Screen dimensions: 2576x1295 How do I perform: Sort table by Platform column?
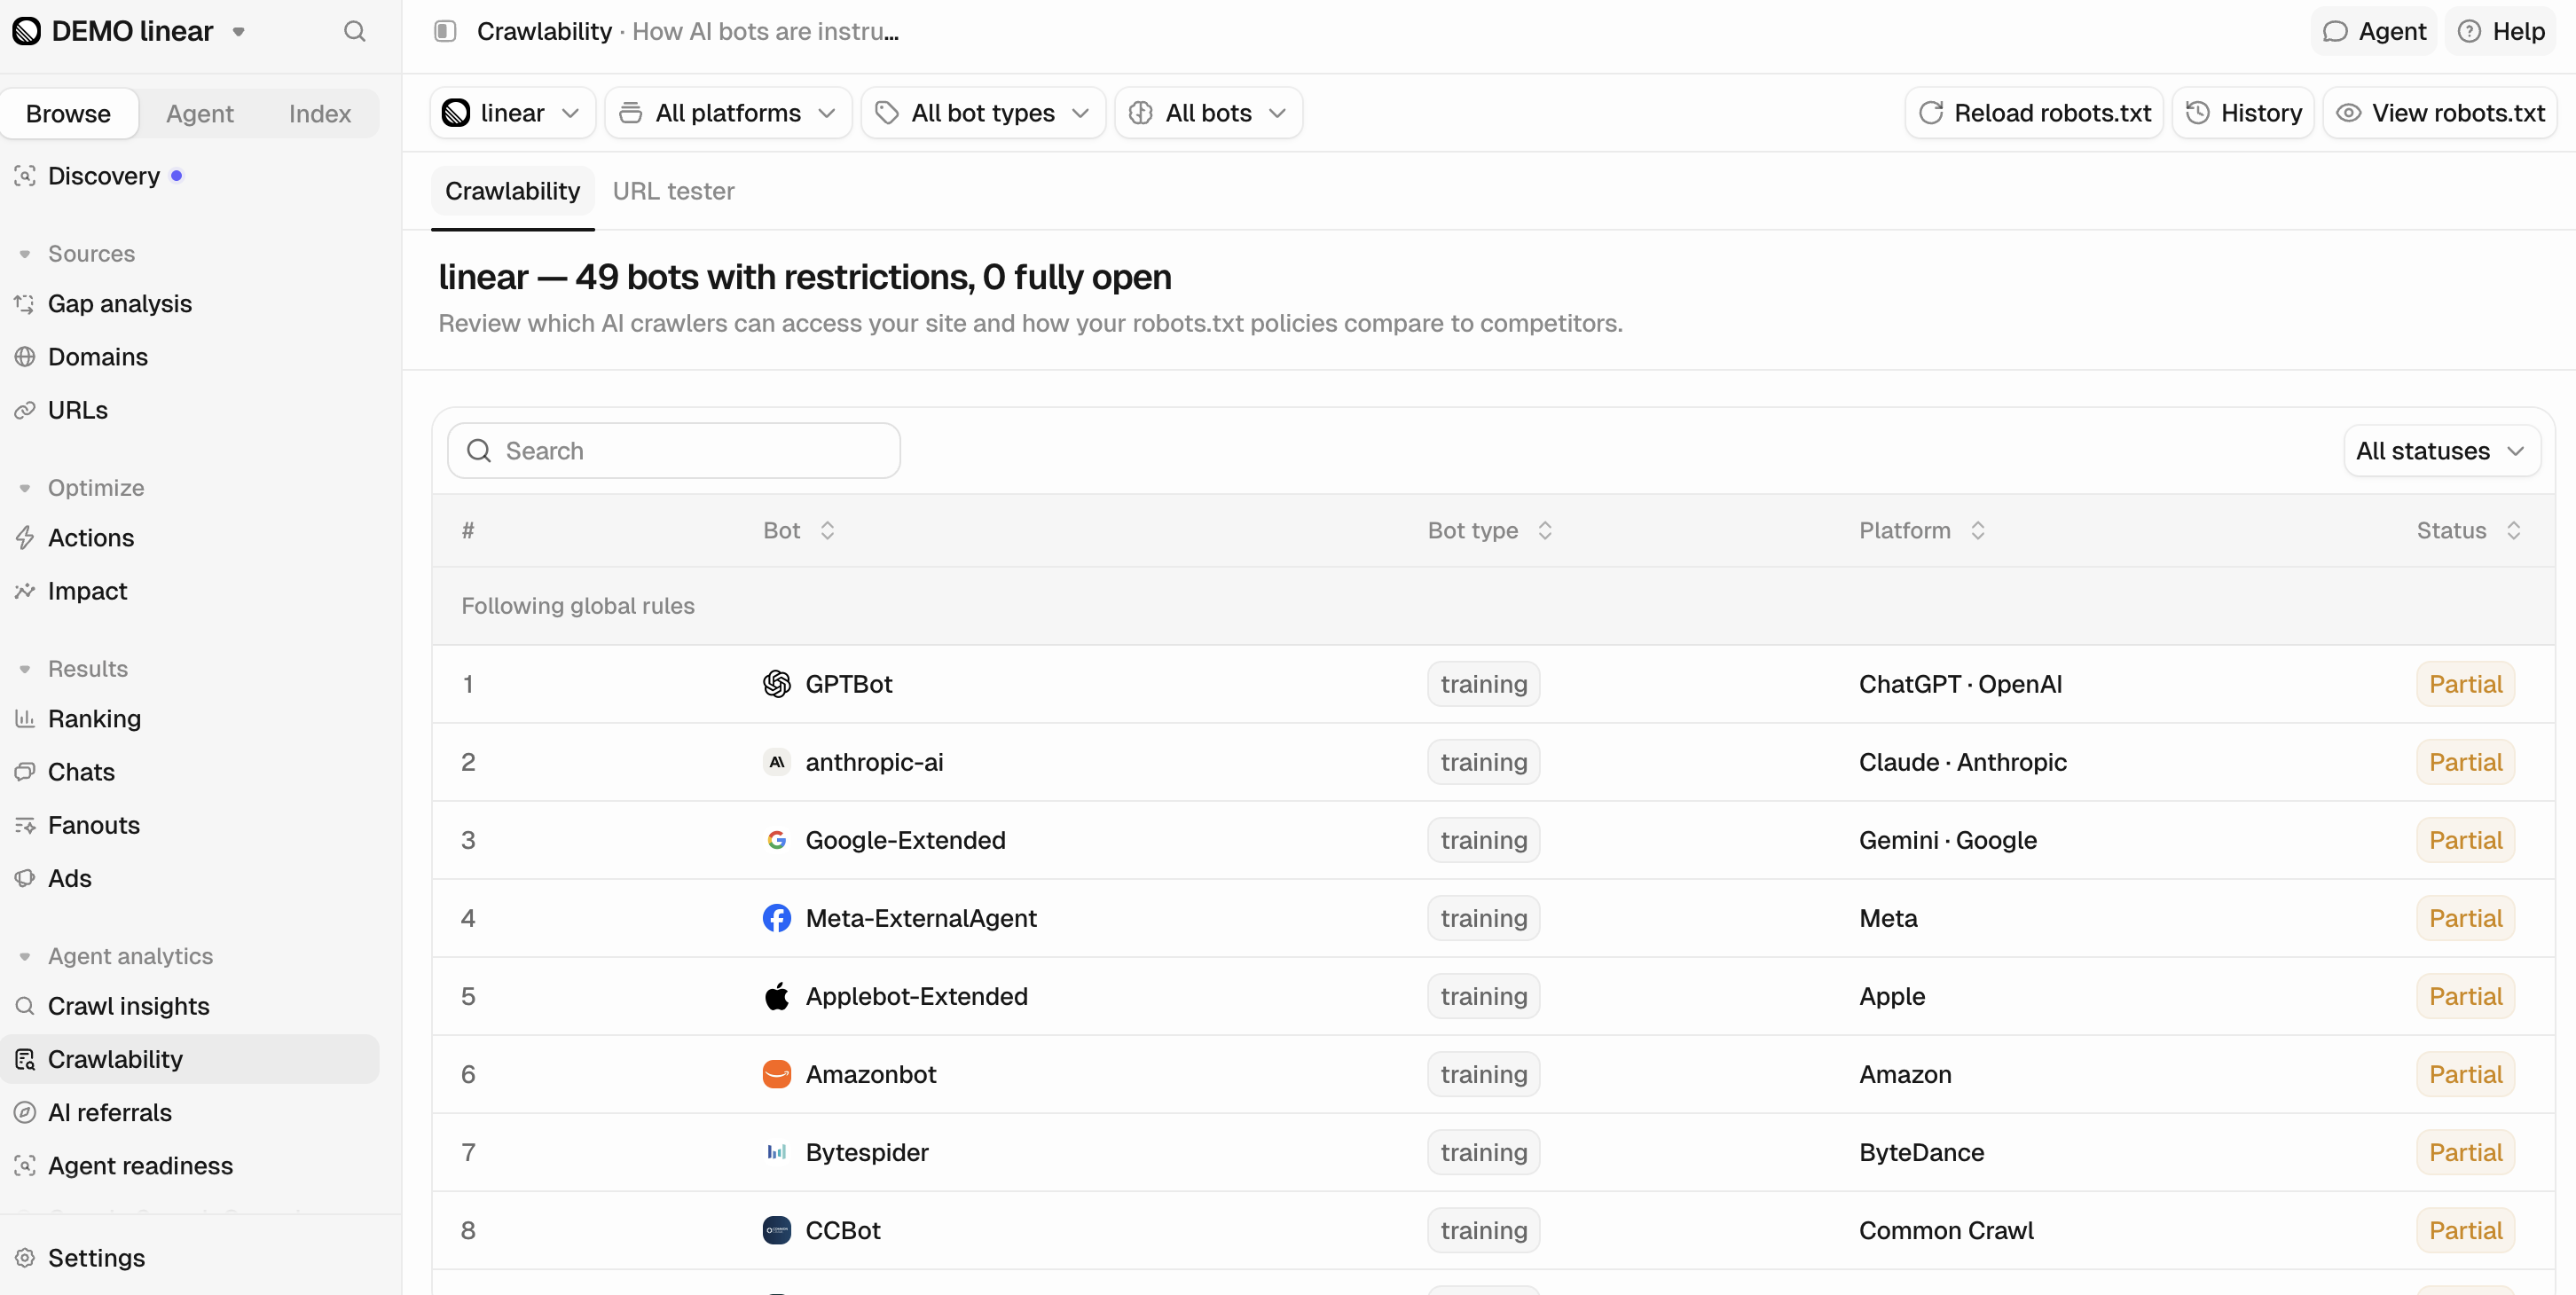[x=1922, y=530]
